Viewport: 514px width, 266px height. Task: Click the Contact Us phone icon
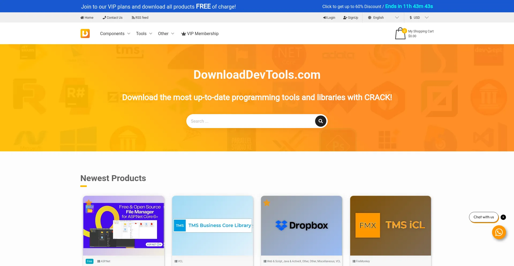pos(104,18)
